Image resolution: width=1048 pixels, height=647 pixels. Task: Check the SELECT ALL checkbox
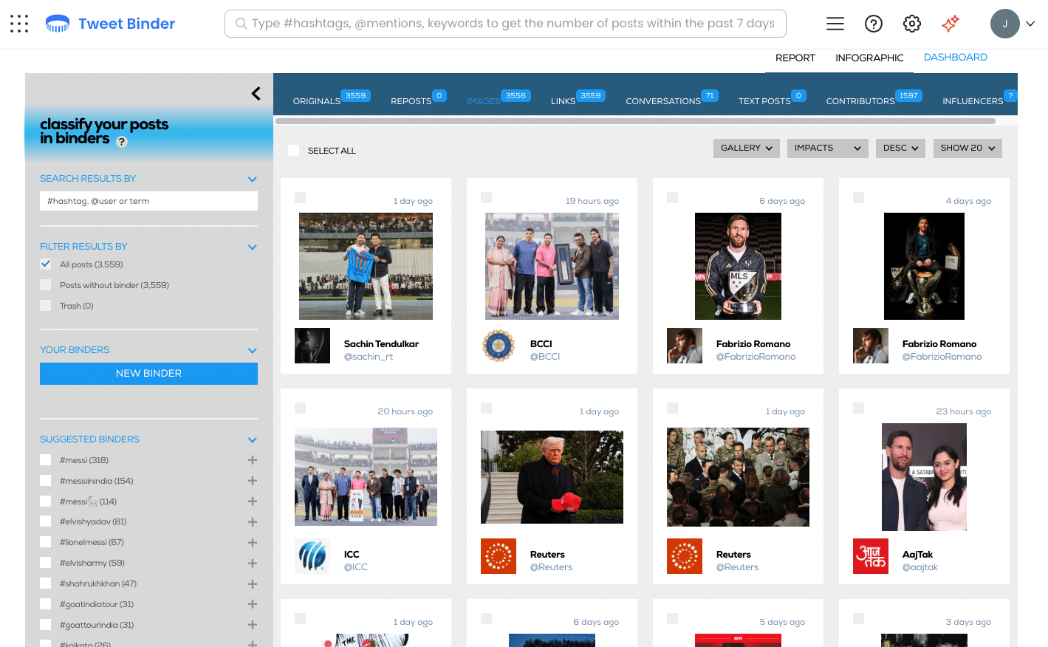point(293,150)
